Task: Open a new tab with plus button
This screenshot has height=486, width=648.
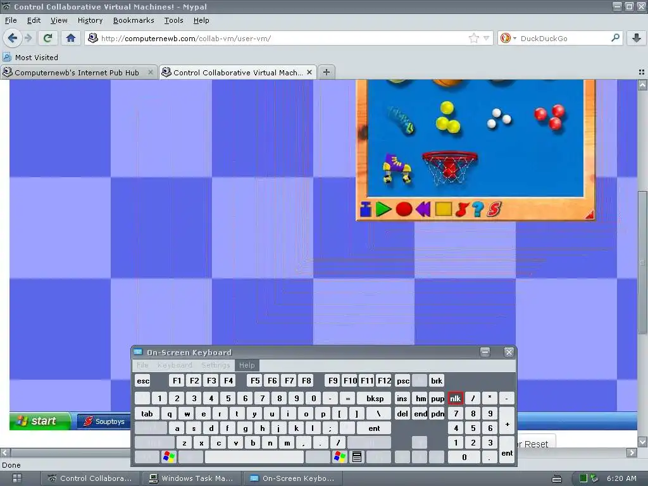Action: 327,72
